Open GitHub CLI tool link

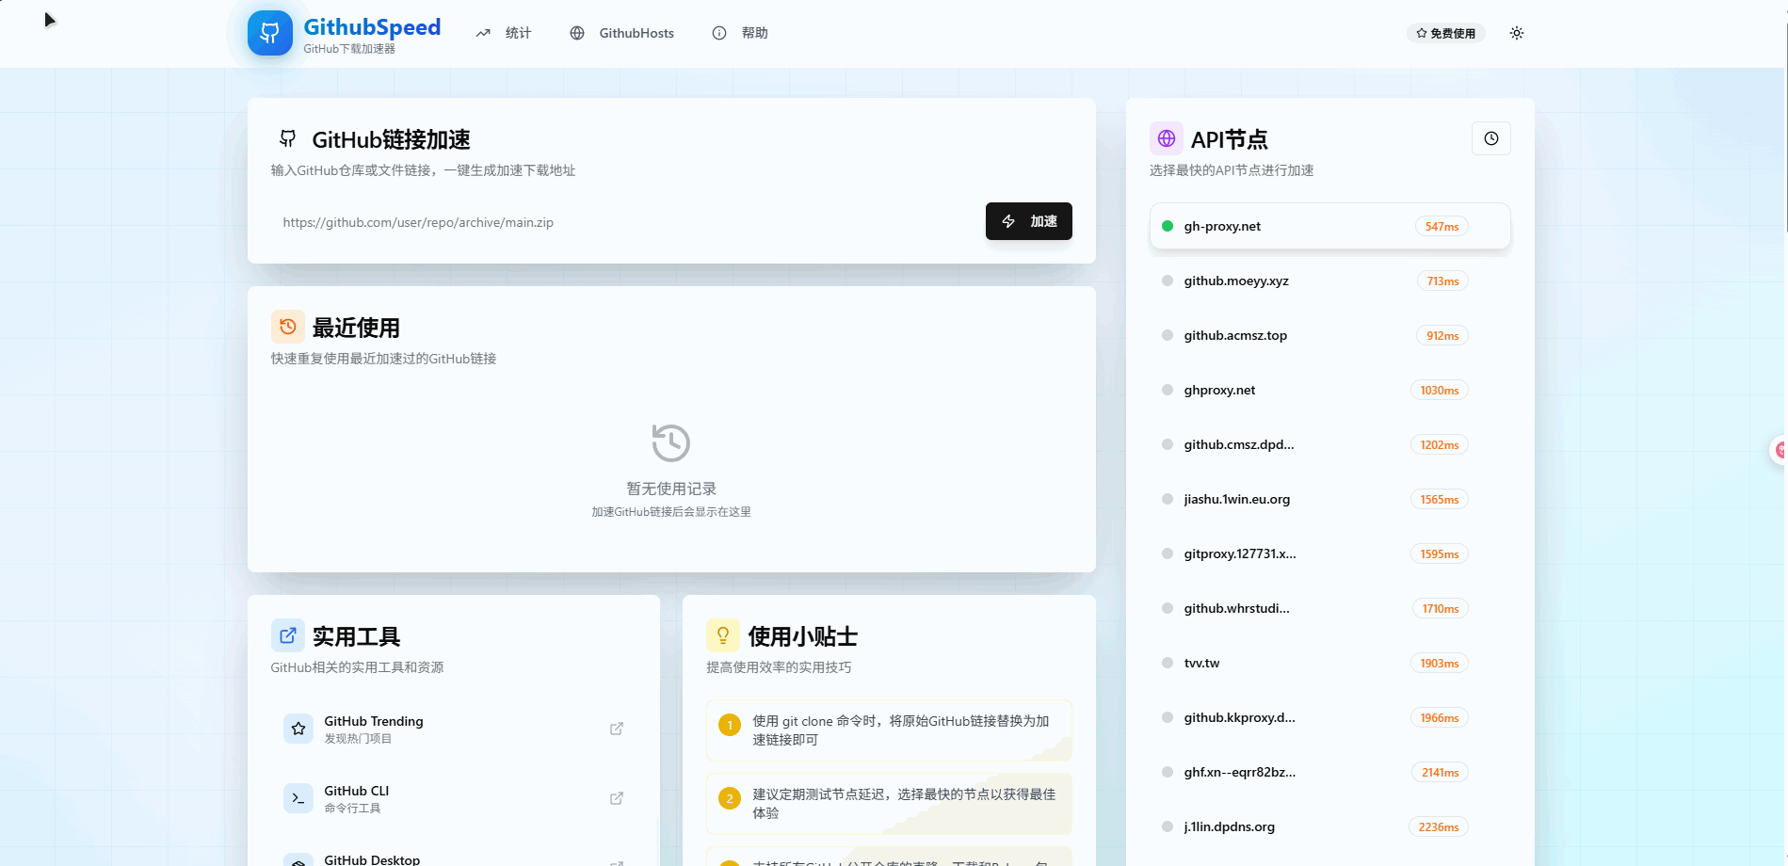(x=454, y=798)
